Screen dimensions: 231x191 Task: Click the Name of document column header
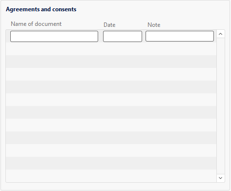click(36, 24)
